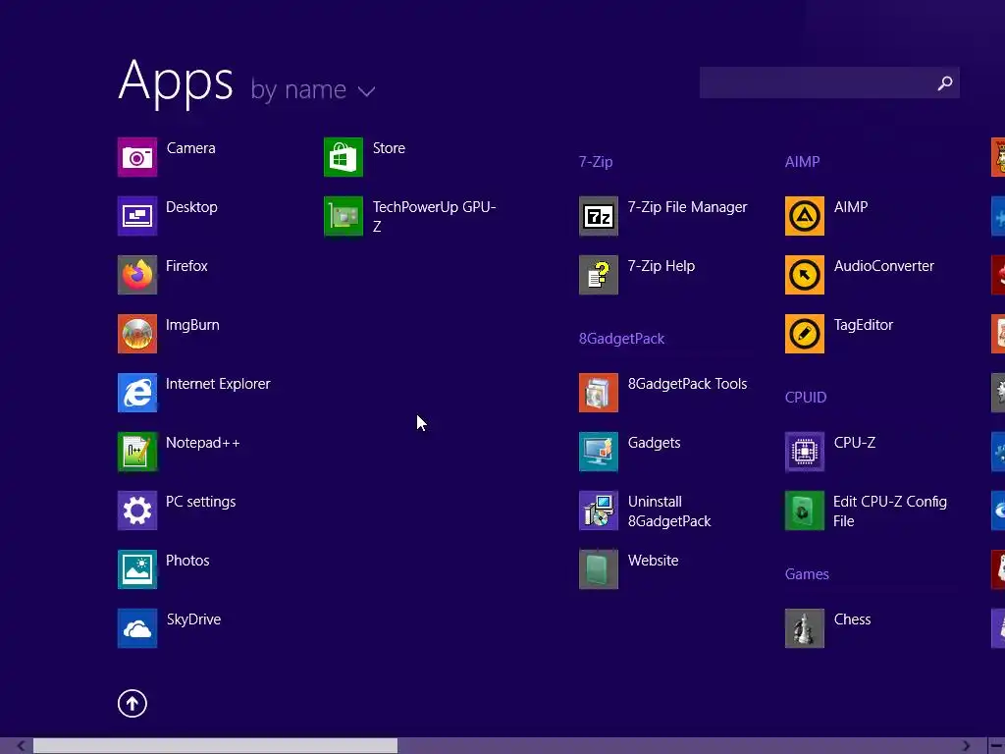This screenshot has height=754, width=1005.
Task: Click the "Gadgets" label text
Action: (655, 443)
